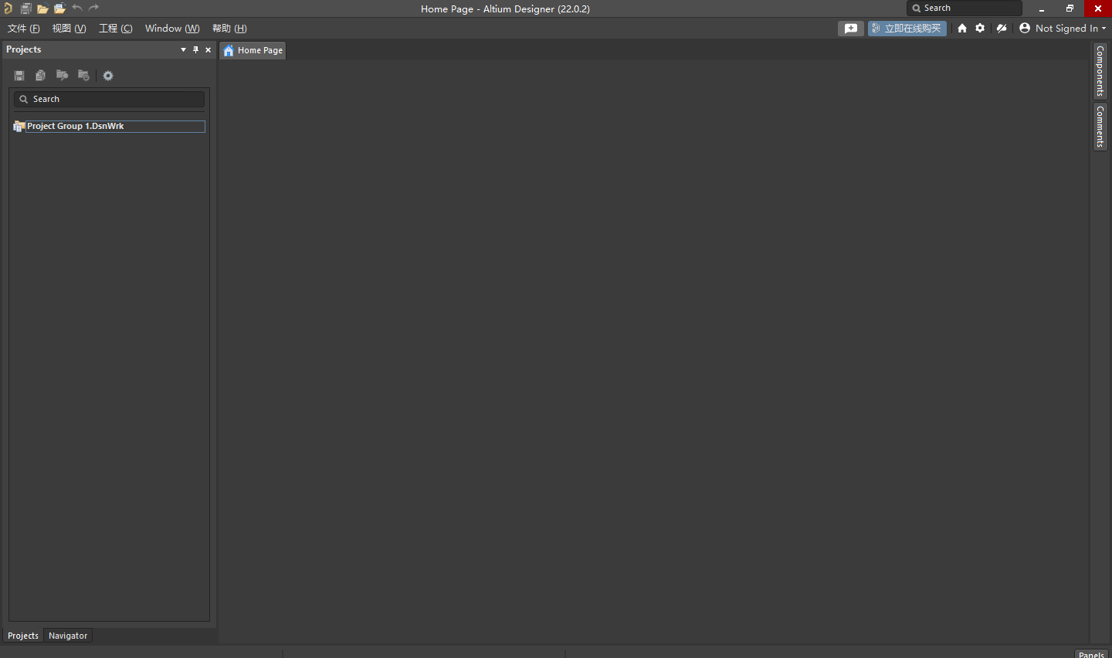
Task: Click the Search field in the Projects panel
Action: tap(108, 99)
